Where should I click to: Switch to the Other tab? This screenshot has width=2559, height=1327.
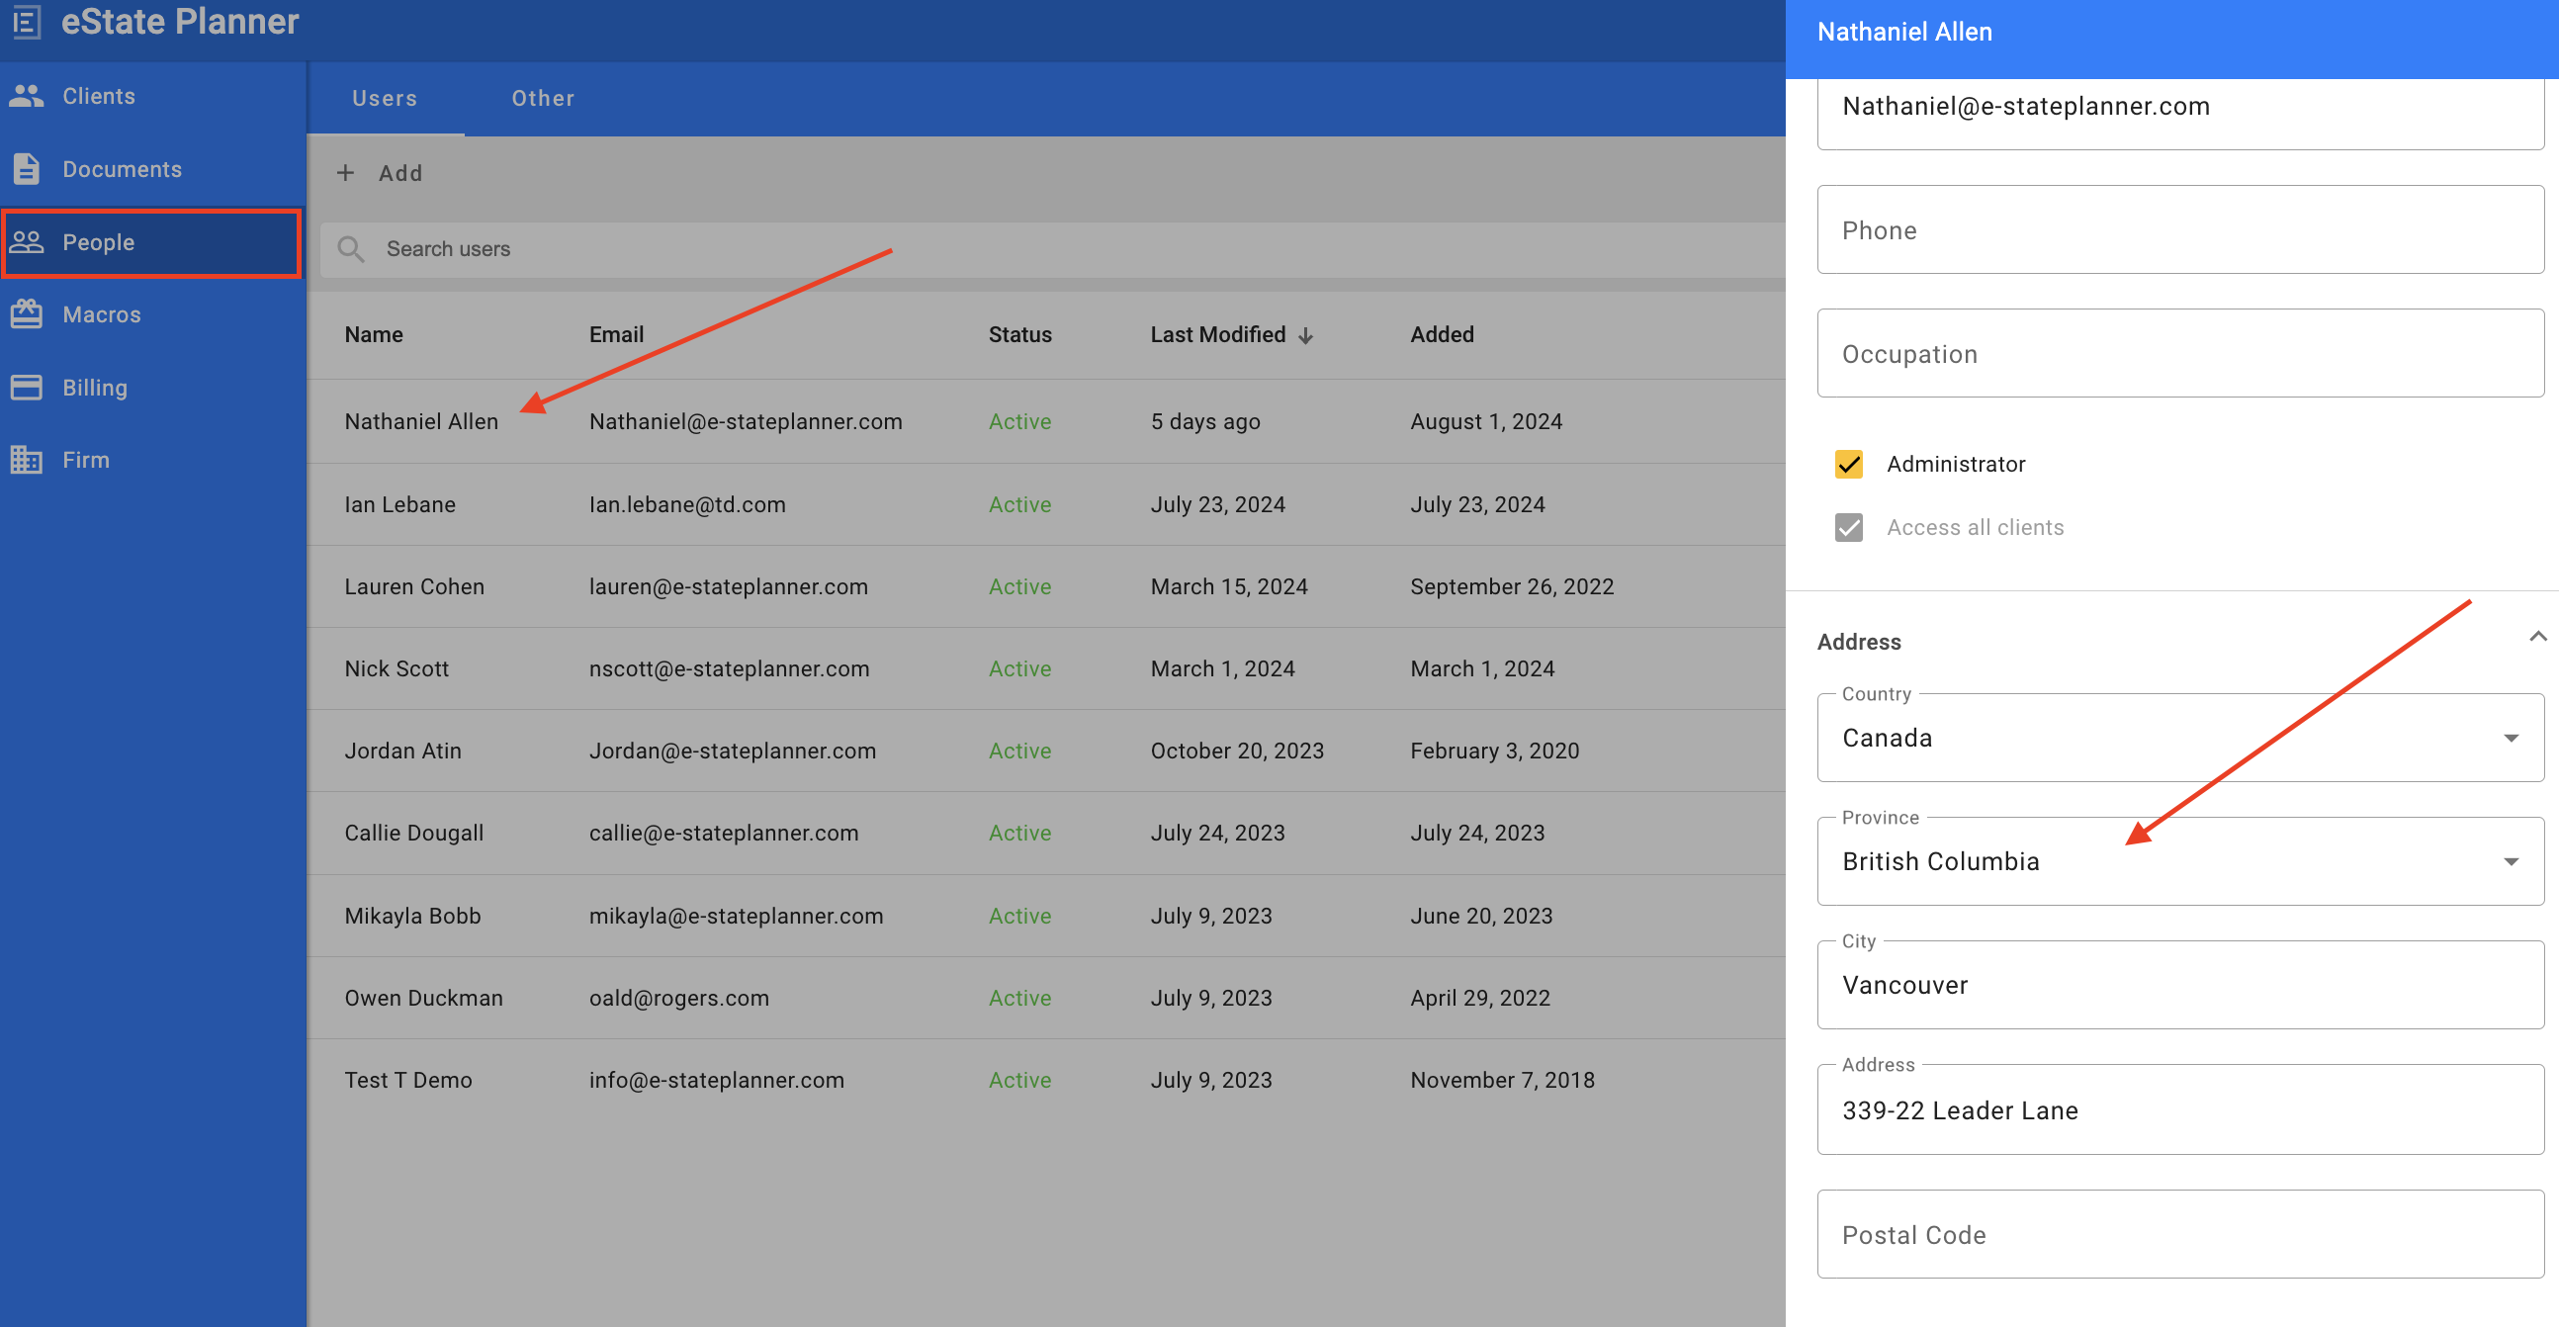[543, 98]
